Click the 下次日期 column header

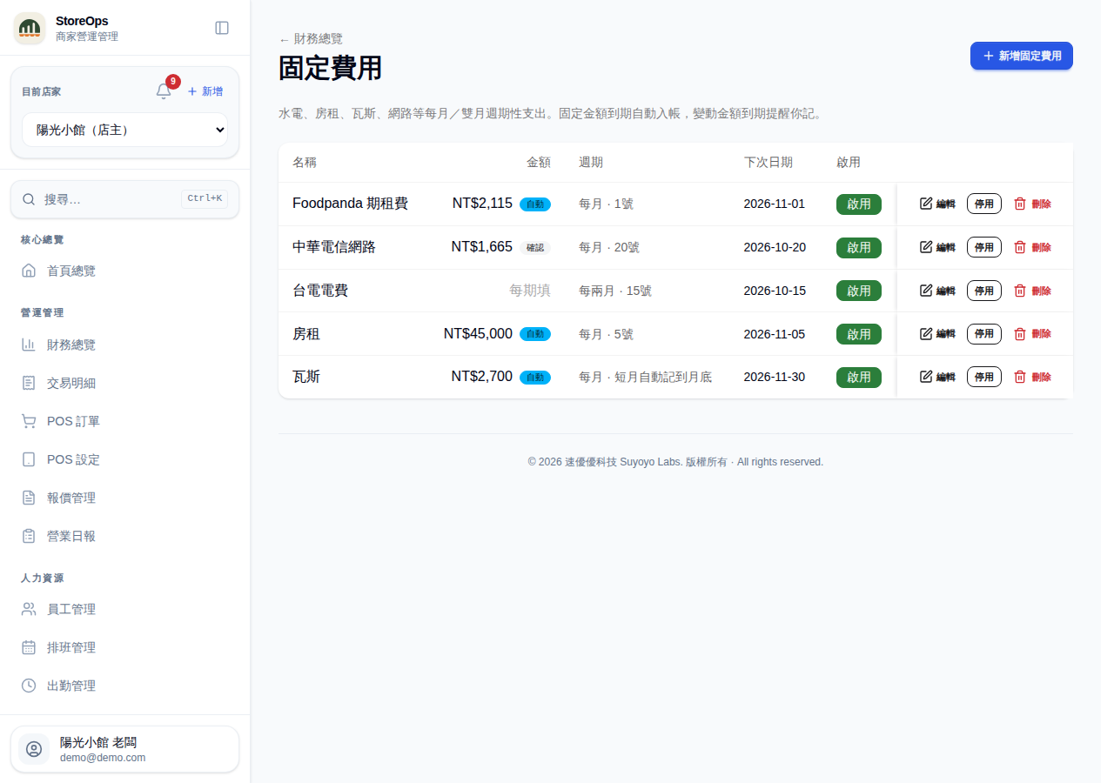click(768, 163)
